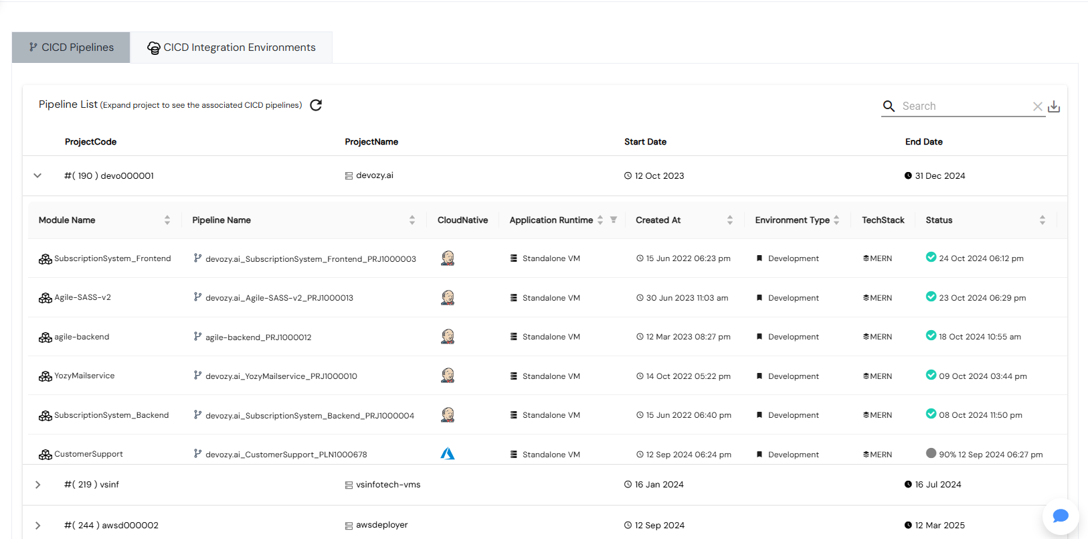Image resolution: width=1088 pixels, height=539 pixels.
Task: Click module icon next to SubscriptionSystem_Frontend
Action: pyautogui.click(x=46, y=259)
